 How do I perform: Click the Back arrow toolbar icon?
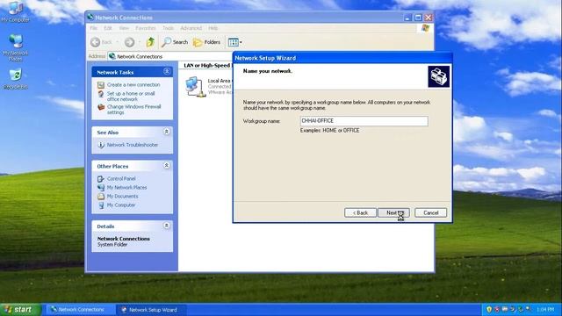96,42
